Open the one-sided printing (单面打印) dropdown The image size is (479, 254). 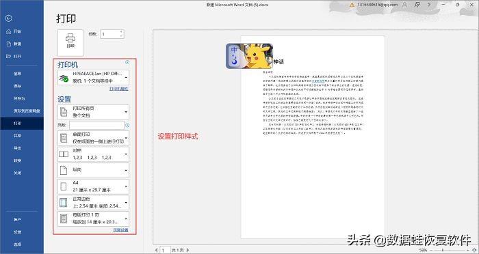pos(94,138)
